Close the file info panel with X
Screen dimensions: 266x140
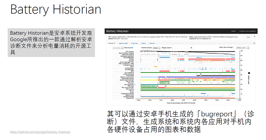click(x=254, y=36)
